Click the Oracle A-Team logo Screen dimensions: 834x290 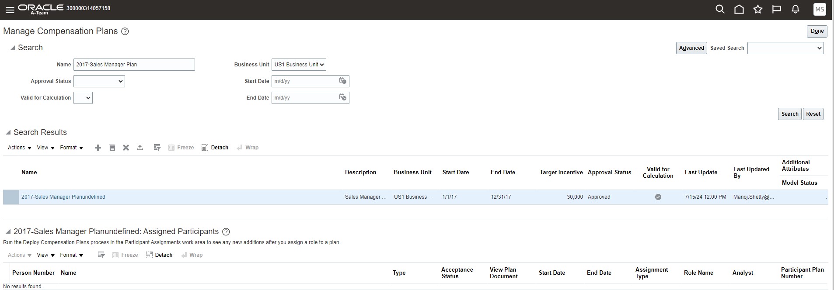[x=41, y=10]
